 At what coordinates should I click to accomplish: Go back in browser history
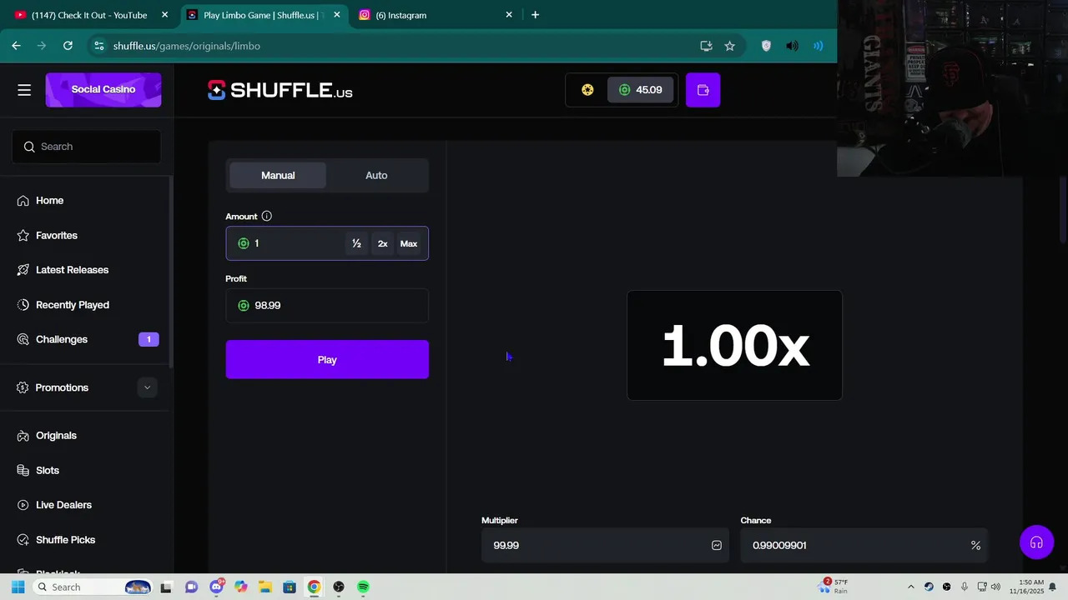(16, 46)
